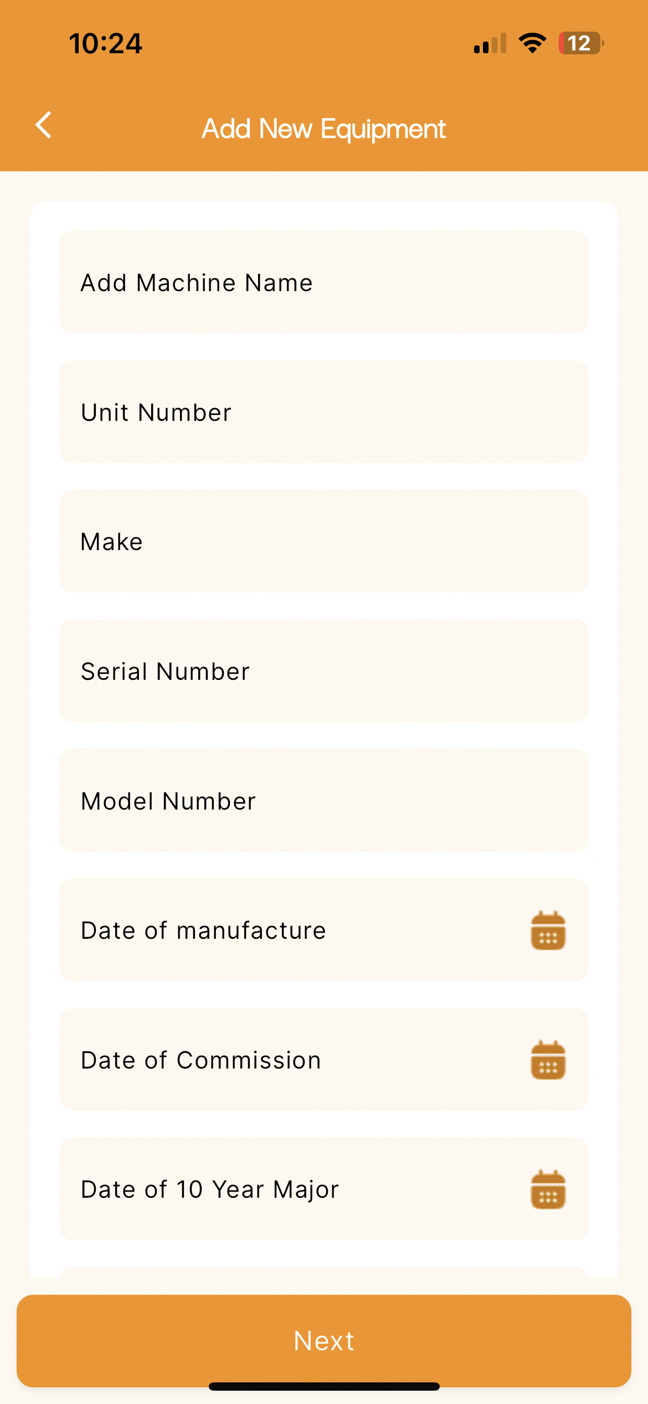Tap the home indicator bar at bottom
The image size is (648, 1404).
pos(324,1386)
